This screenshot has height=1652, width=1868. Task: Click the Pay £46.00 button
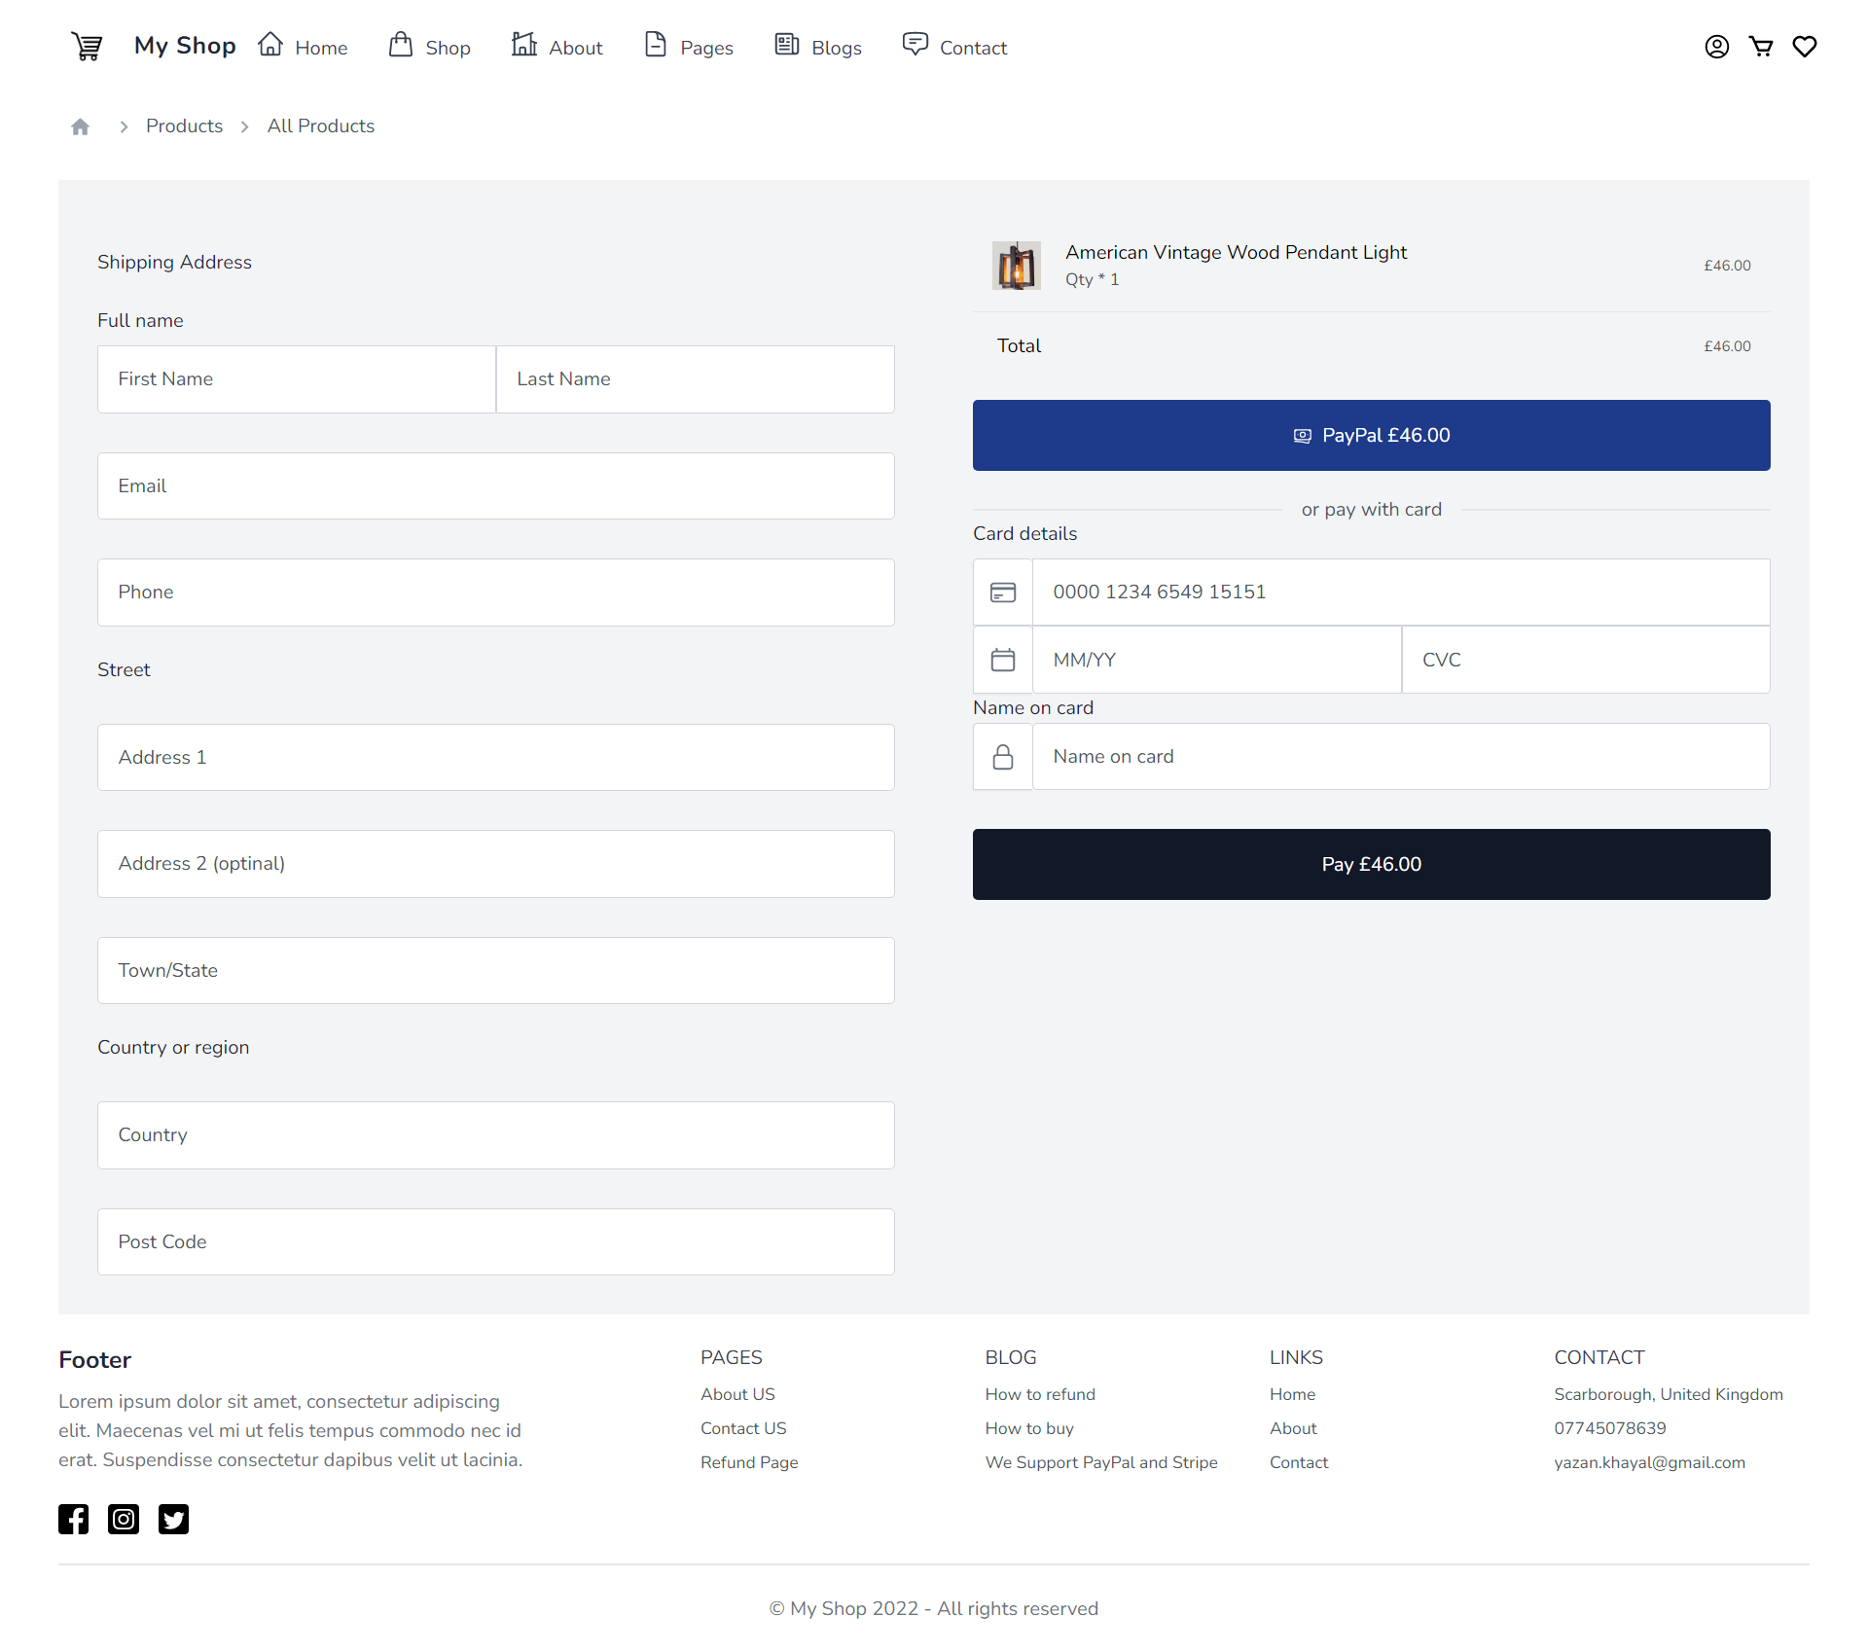pyautogui.click(x=1371, y=864)
